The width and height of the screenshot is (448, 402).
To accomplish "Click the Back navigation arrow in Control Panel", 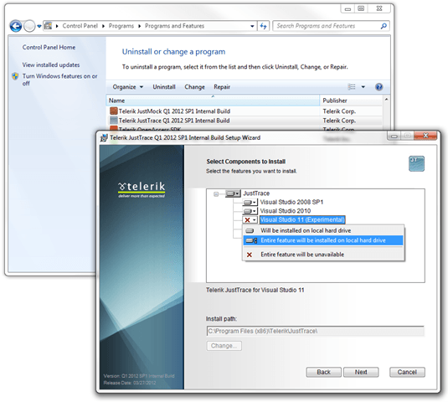I will coord(15,26).
